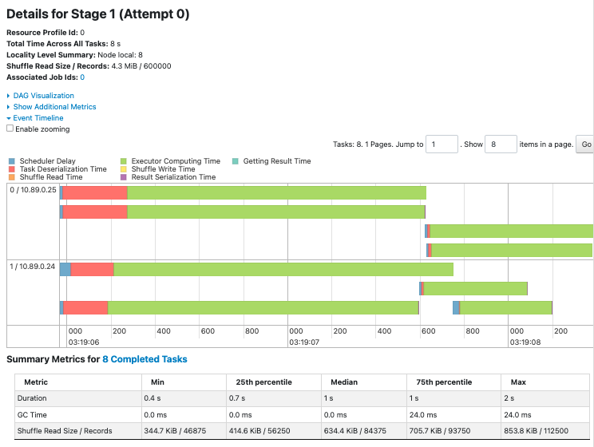Select the first task bar of executor 0

tap(243, 193)
